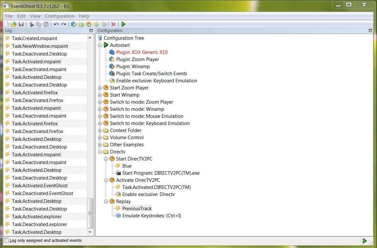Open the Configuration menu
Viewport: 377px width, 248px height.
pos(60,16)
